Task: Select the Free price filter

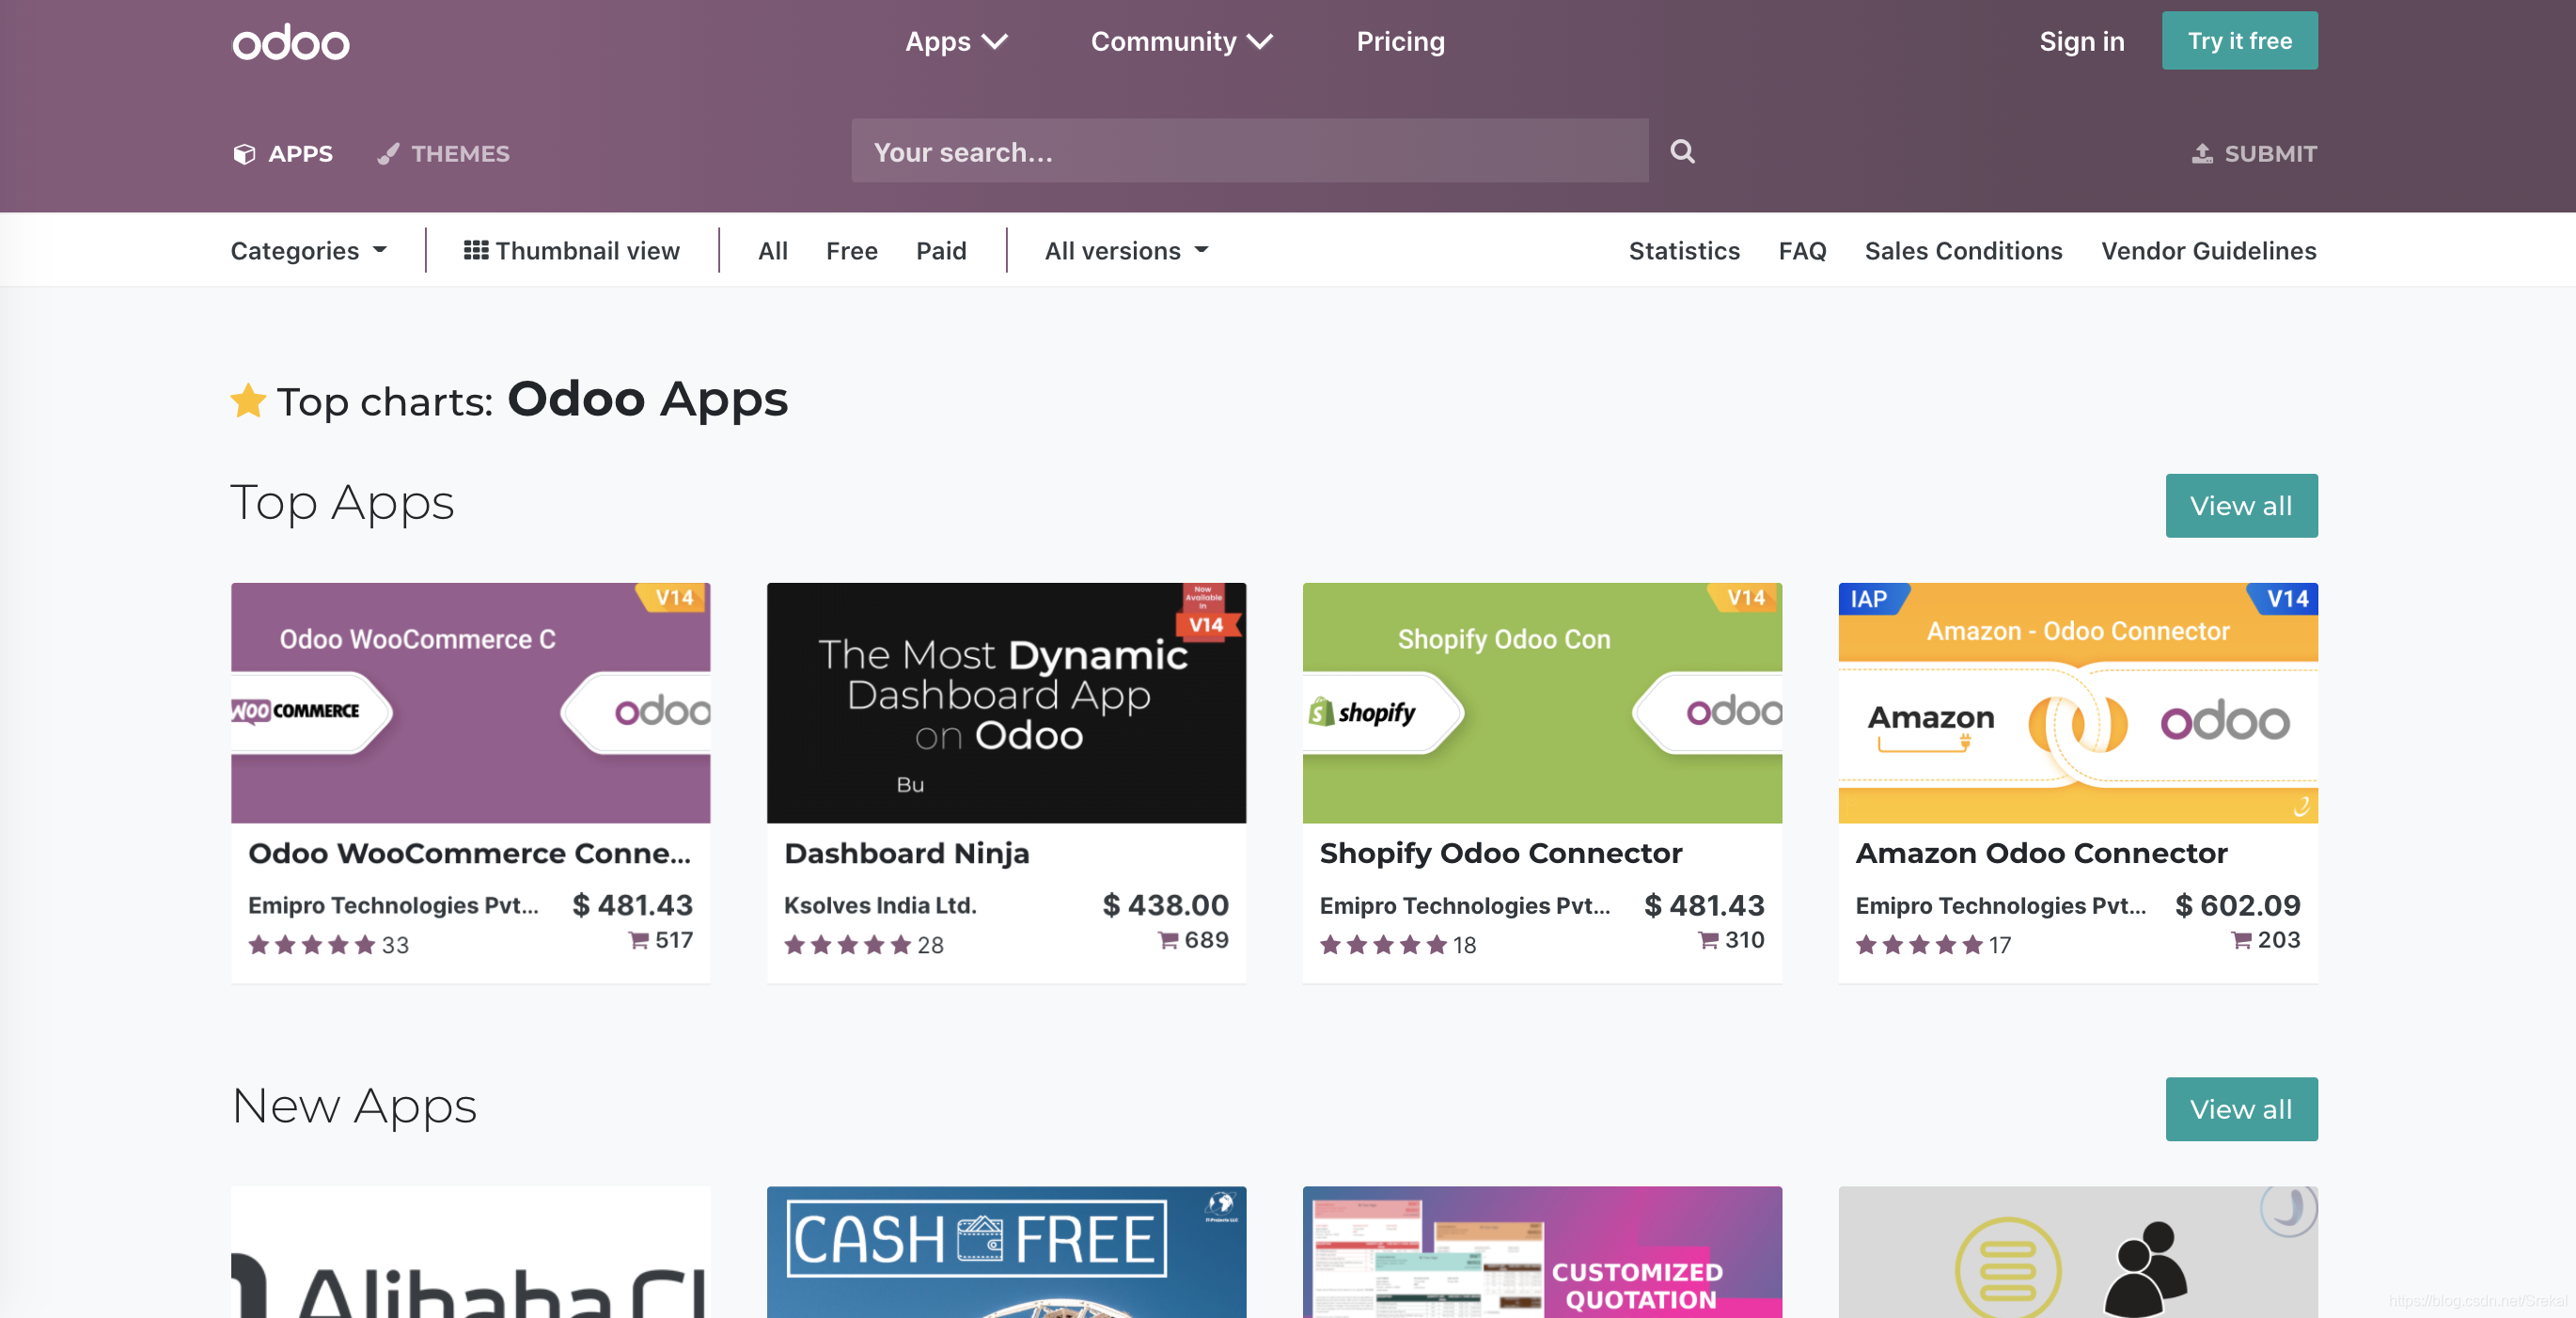Action: click(851, 251)
